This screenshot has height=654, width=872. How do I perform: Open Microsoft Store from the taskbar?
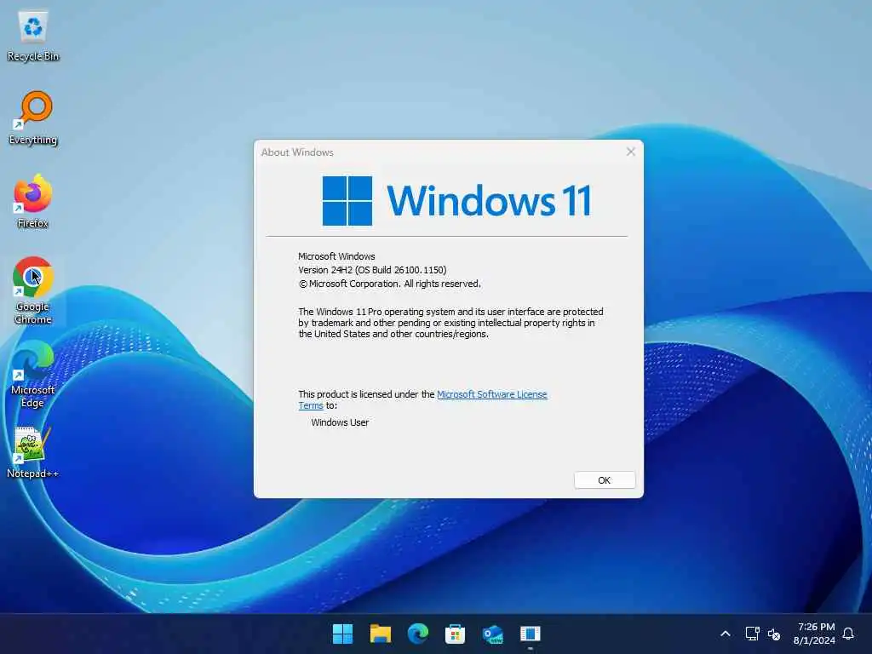tap(455, 634)
